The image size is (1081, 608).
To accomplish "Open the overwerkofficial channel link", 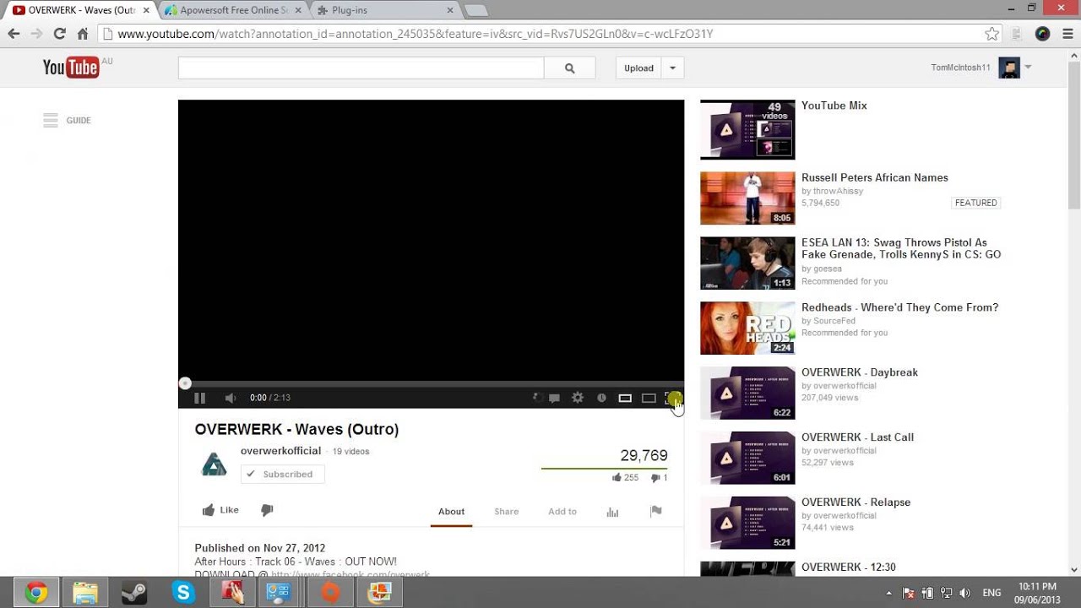I will 280,451.
